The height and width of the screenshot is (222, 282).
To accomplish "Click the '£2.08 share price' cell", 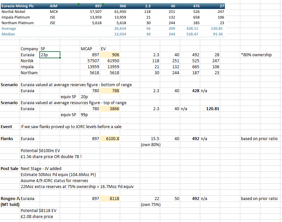I will [37, 216].
